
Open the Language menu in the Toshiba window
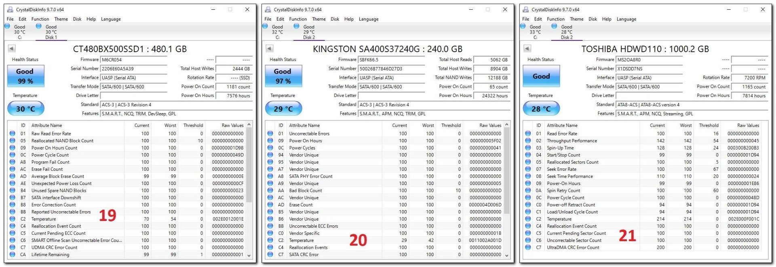click(x=626, y=19)
